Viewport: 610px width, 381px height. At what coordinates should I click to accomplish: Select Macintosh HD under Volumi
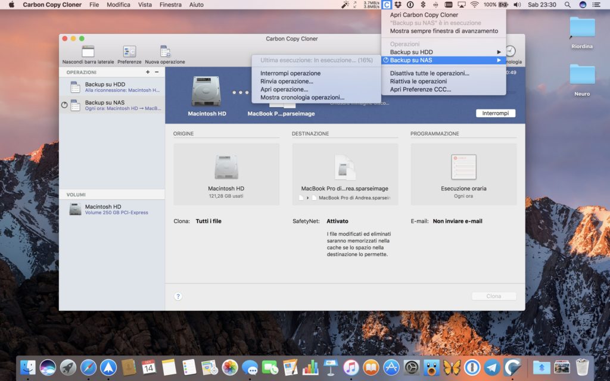point(112,209)
